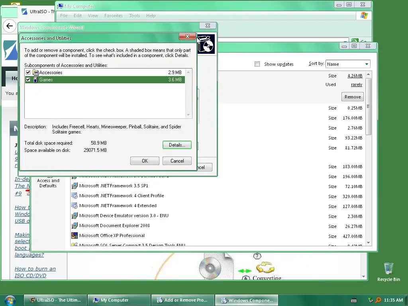This screenshot has height=306, width=408.
Task: Click the UltraISO logo in browser tab
Action: 24,12
